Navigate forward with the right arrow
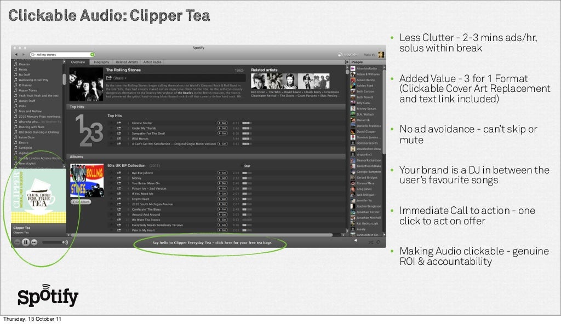 pos(23,54)
